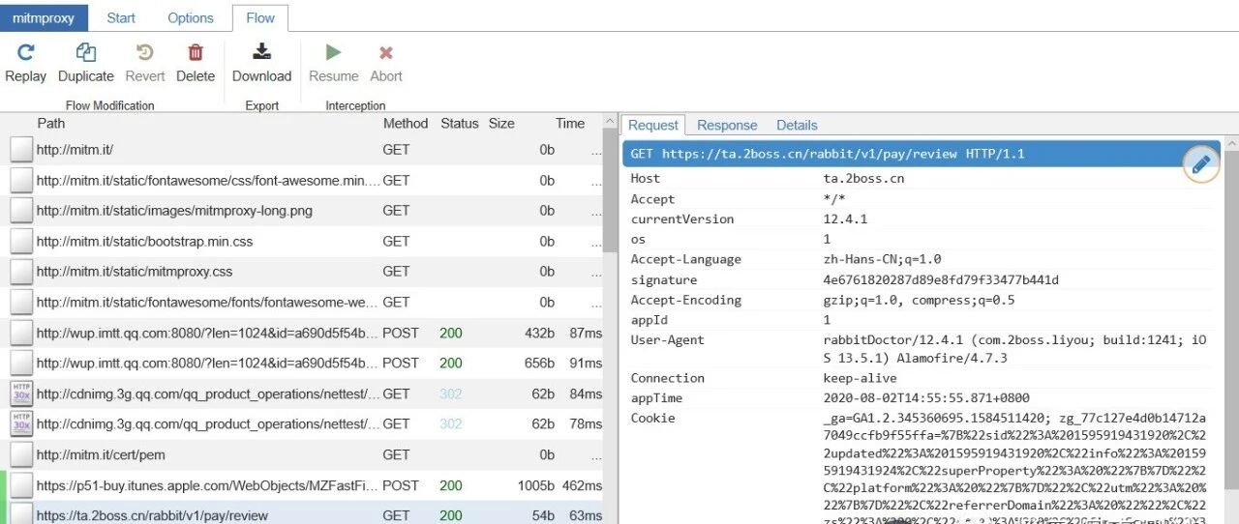Image resolution: width=1239 pixels, height=524 pixels.
Task: Open the mitmproxy main tab
Action: [44, 17]
